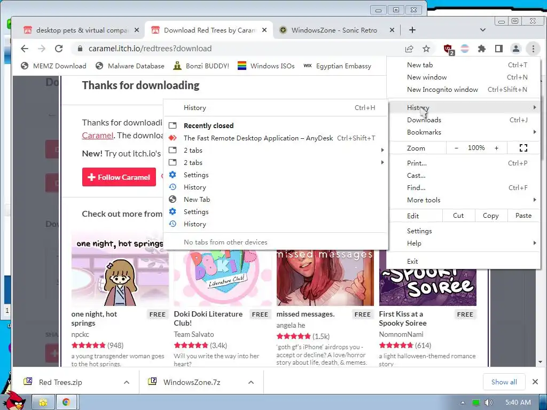Select New tab from Chrome menu
Image resolution: width=547 pixels, height=410 pixels.
pyautogui.click(x=464, y=65)
